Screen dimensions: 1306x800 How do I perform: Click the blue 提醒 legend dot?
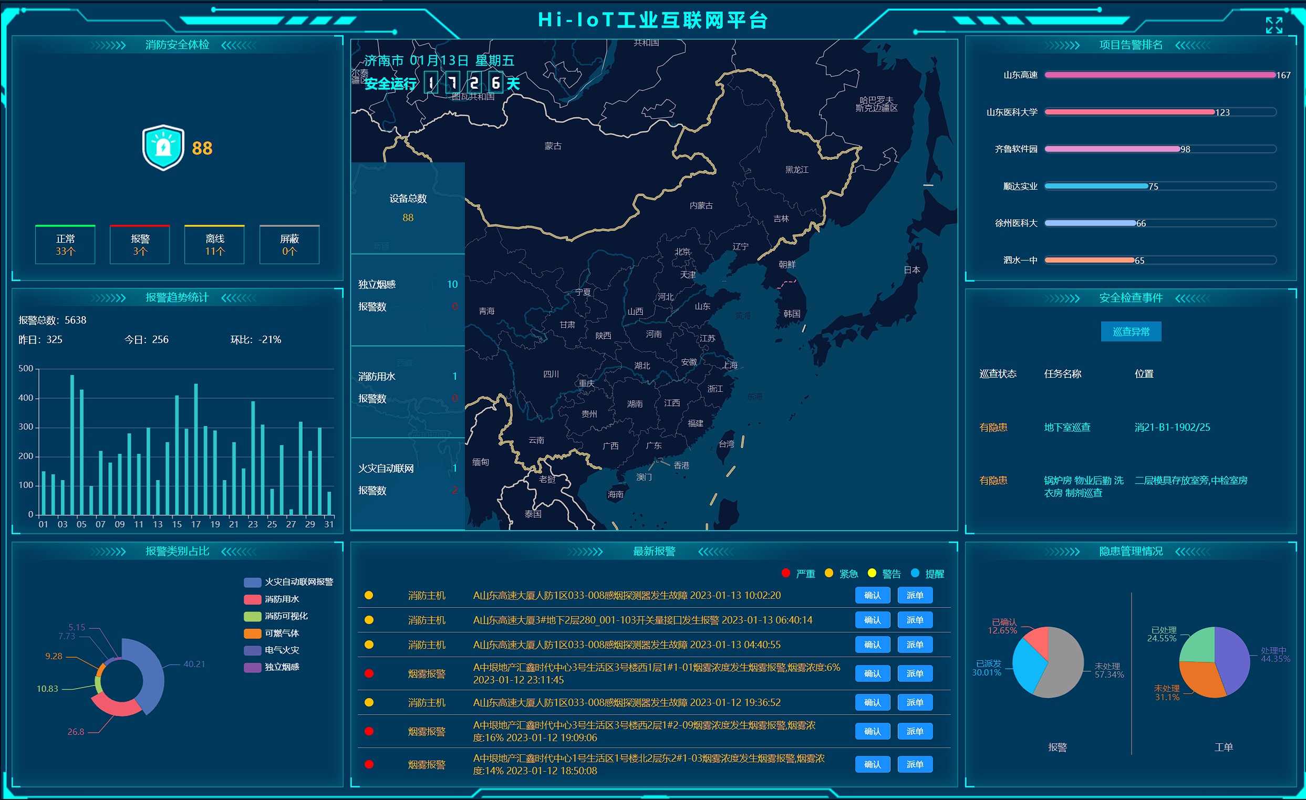pos(915,573)
